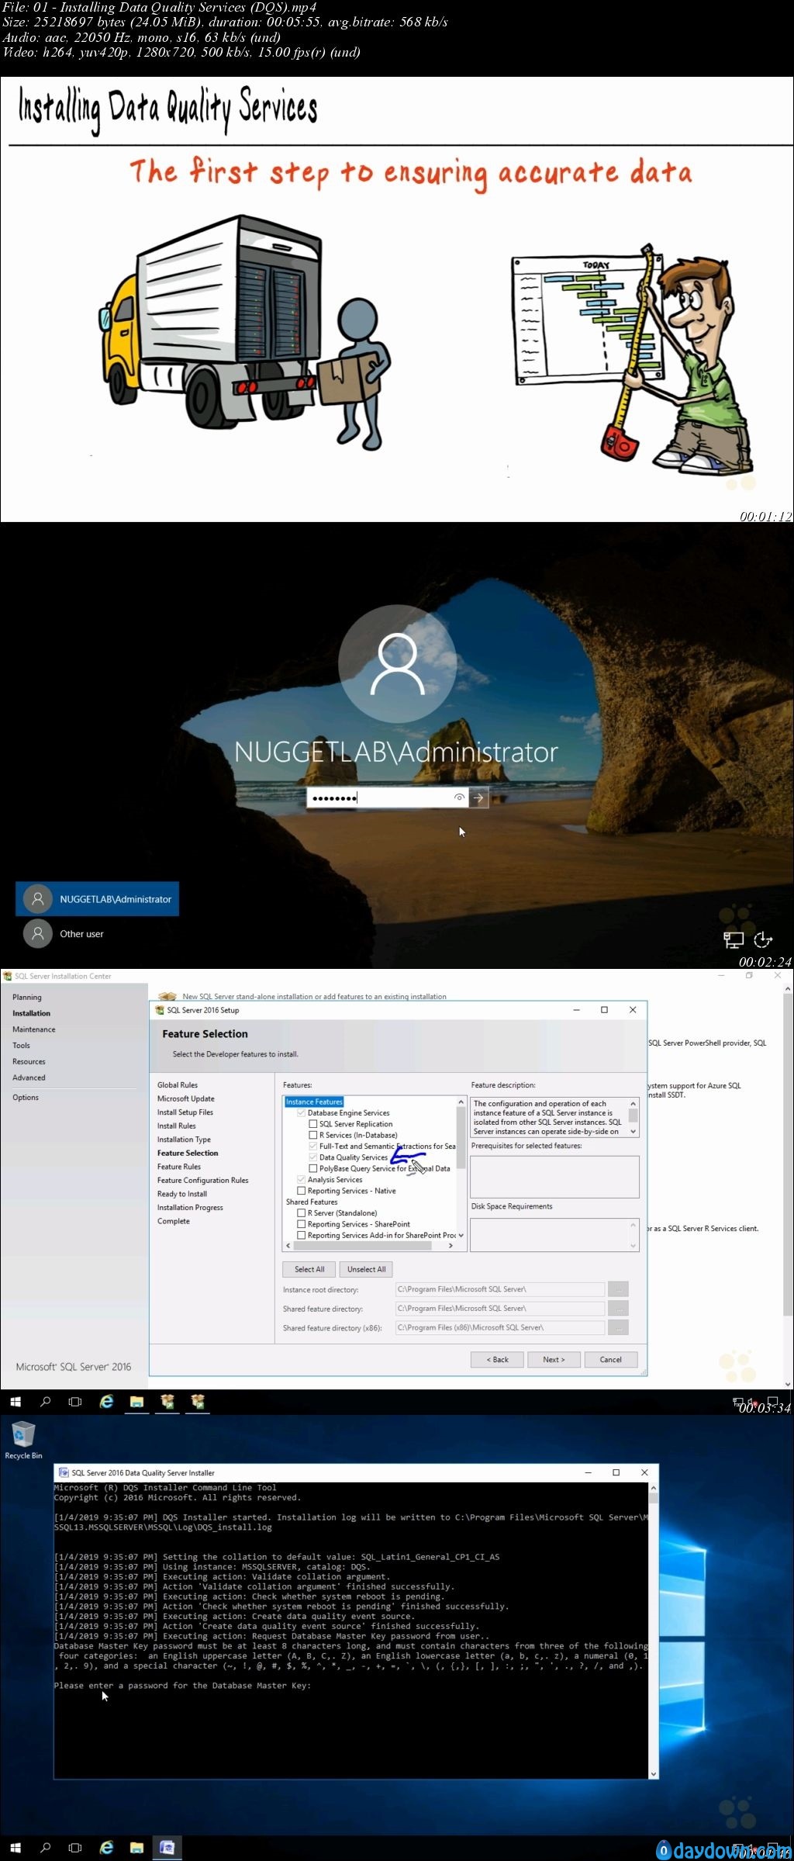Click the features list vertical scrollbar thumb
Screen dimensions: 794x1861
[461, 1137]
